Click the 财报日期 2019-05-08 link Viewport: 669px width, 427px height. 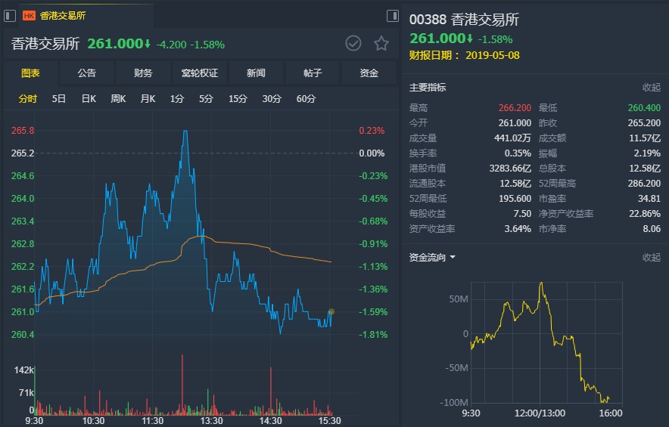tap(491, 55)
